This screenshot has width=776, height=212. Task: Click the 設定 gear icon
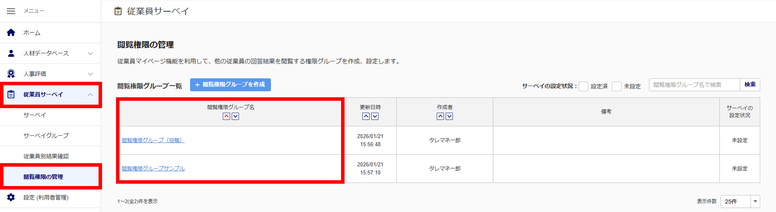[x=11, y=197]
